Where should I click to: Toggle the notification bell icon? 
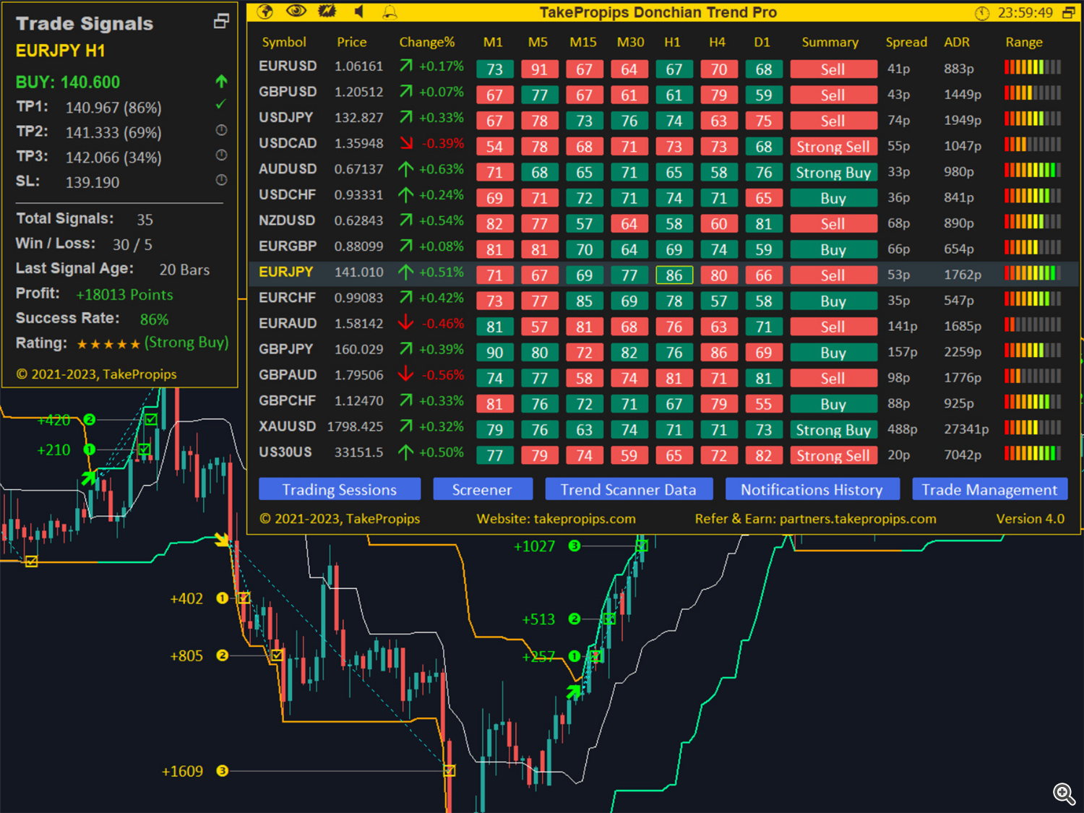(390, 12)
